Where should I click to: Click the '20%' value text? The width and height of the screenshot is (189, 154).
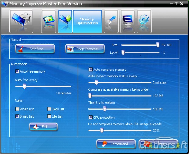coord(156,131)
